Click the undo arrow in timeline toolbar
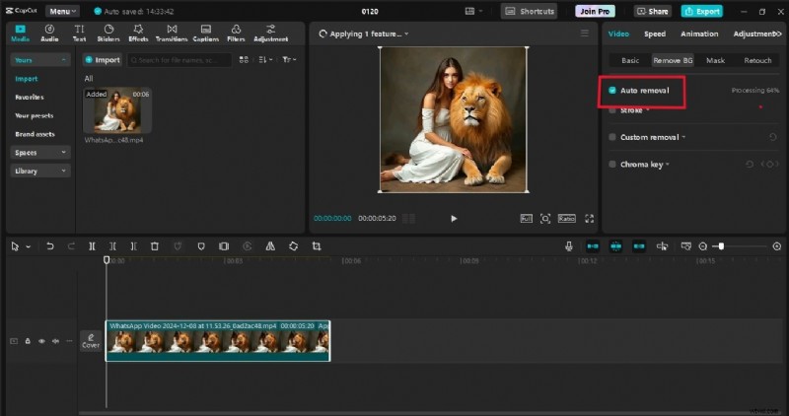Image resolution: width=789 pixels, height=416 pixels. 49,245
